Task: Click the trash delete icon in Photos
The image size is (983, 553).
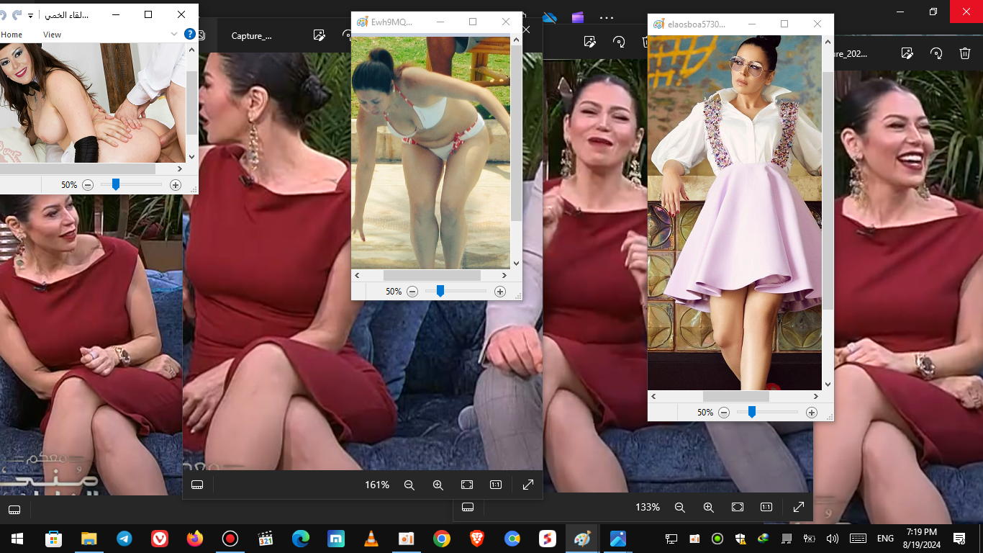Action: tap(965, 53)
